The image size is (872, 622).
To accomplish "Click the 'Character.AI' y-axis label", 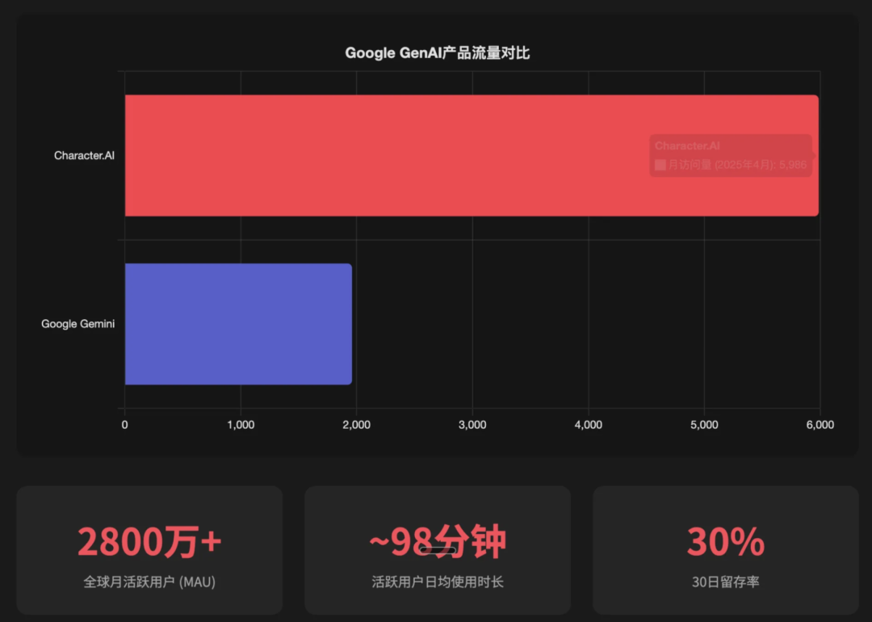I will click(84, 155).
